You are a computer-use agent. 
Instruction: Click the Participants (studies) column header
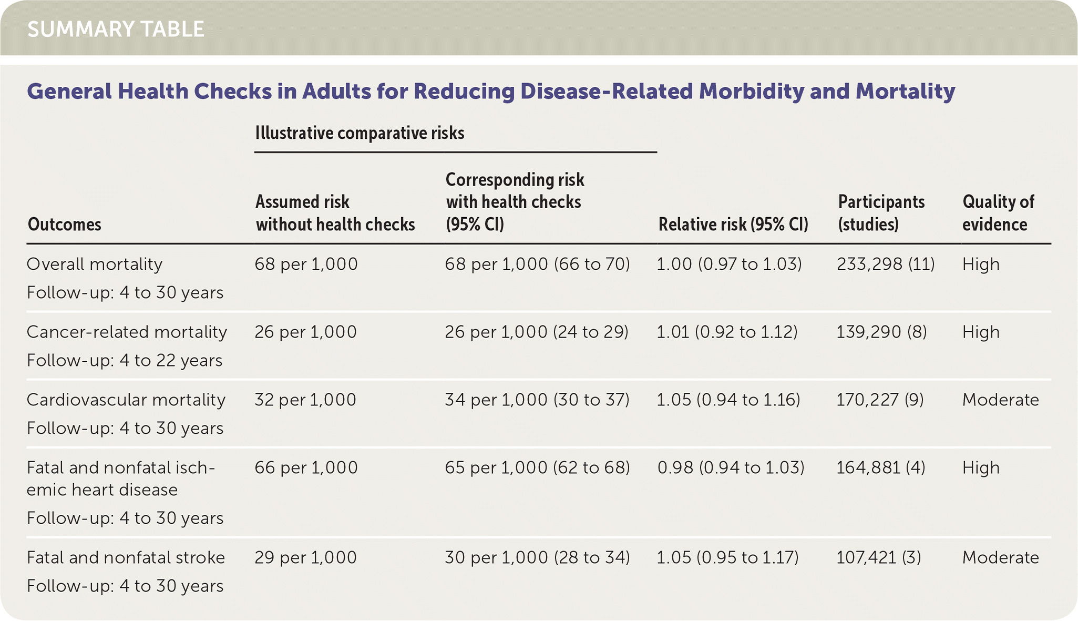(x=881, y=213)
